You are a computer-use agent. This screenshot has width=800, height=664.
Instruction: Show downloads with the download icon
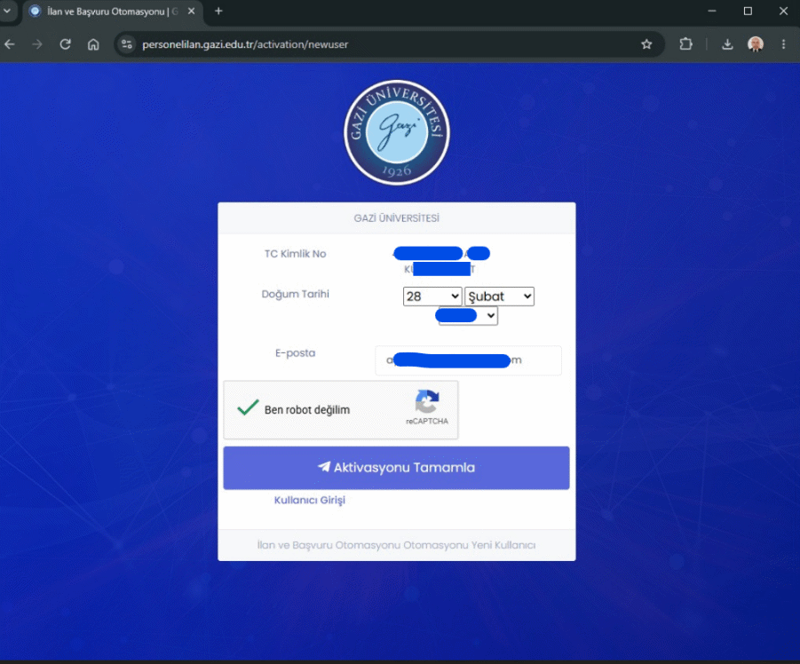pyautogui.click(x=727, y=44)
